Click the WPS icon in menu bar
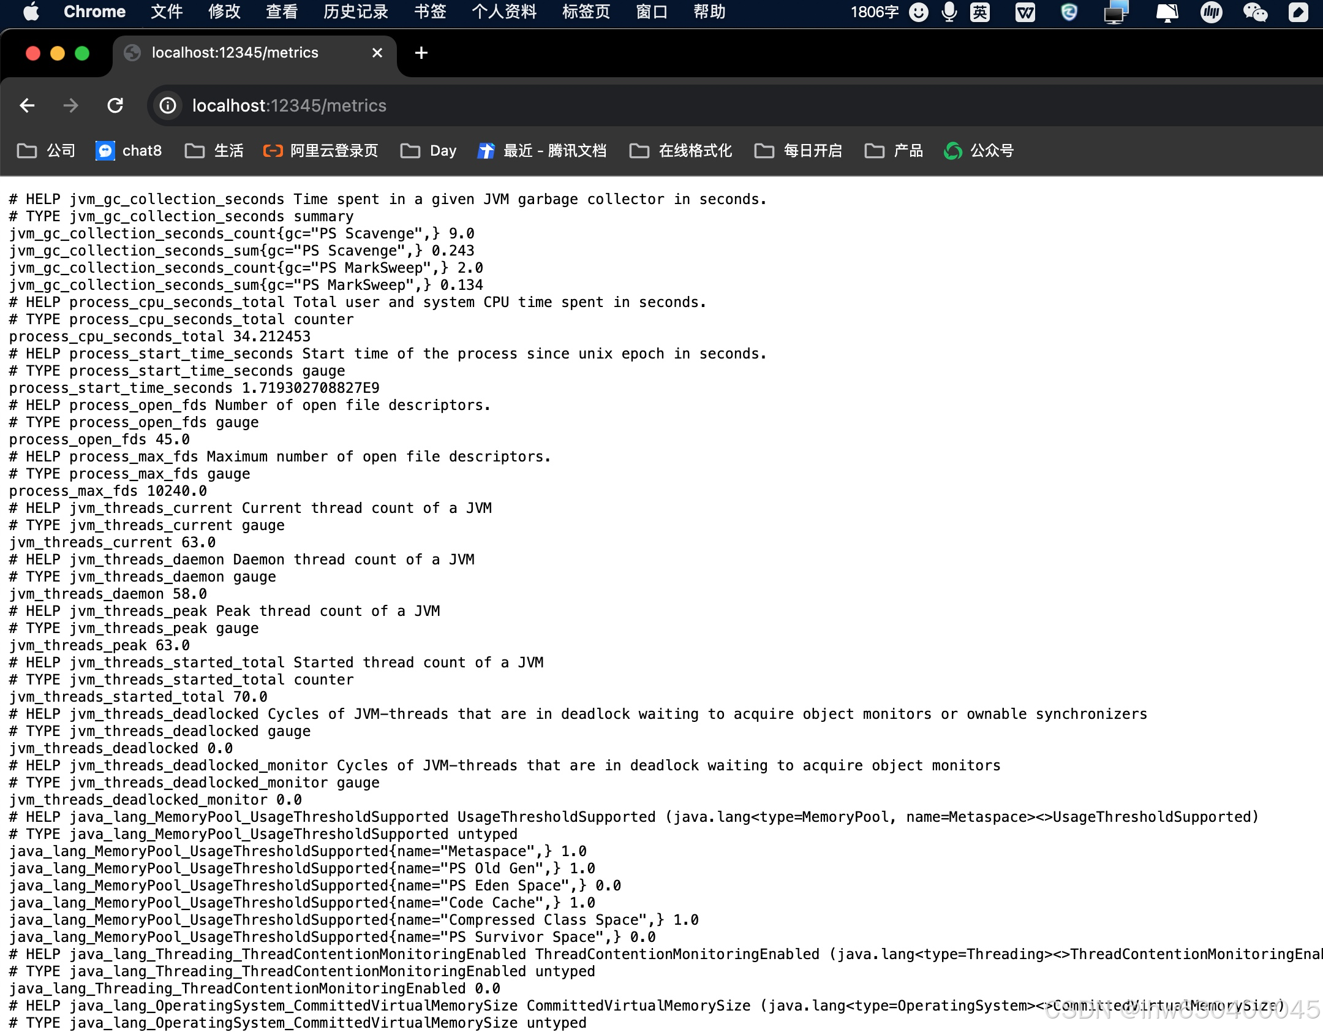 1025,12
